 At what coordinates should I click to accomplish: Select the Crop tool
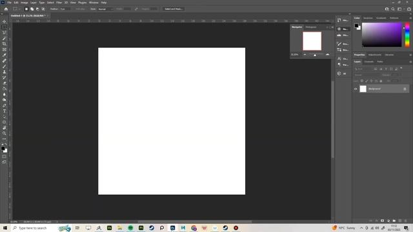pyautogui.click(x=5, y=44)
